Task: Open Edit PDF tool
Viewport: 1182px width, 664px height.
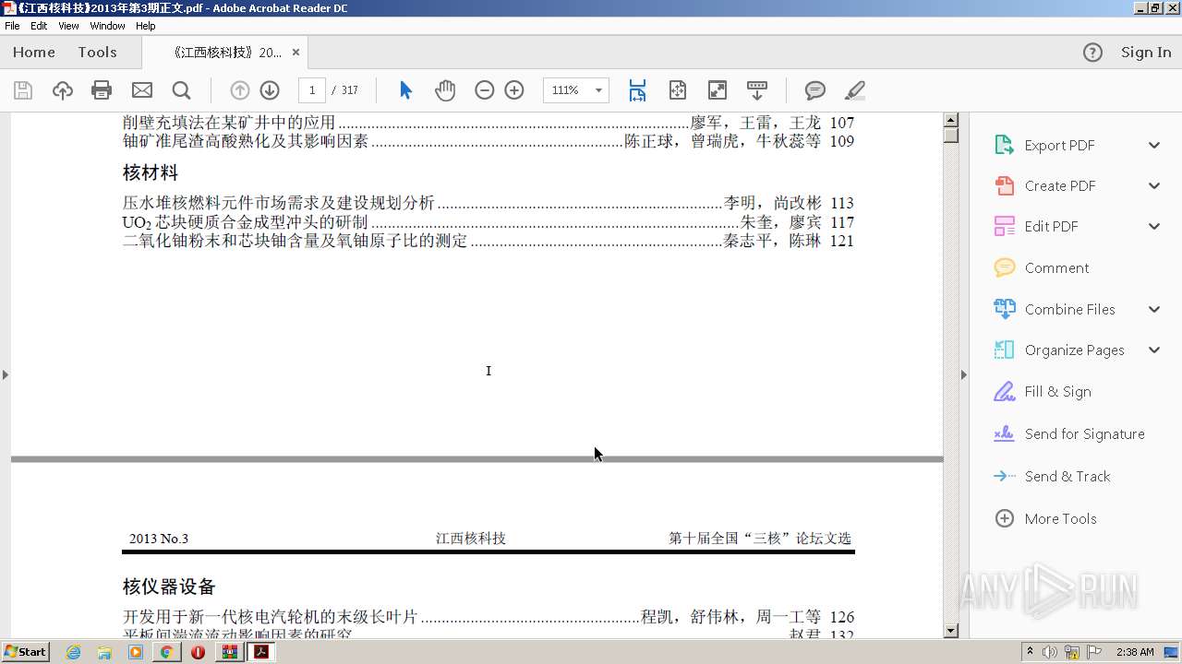Action: click(1051, 226)
